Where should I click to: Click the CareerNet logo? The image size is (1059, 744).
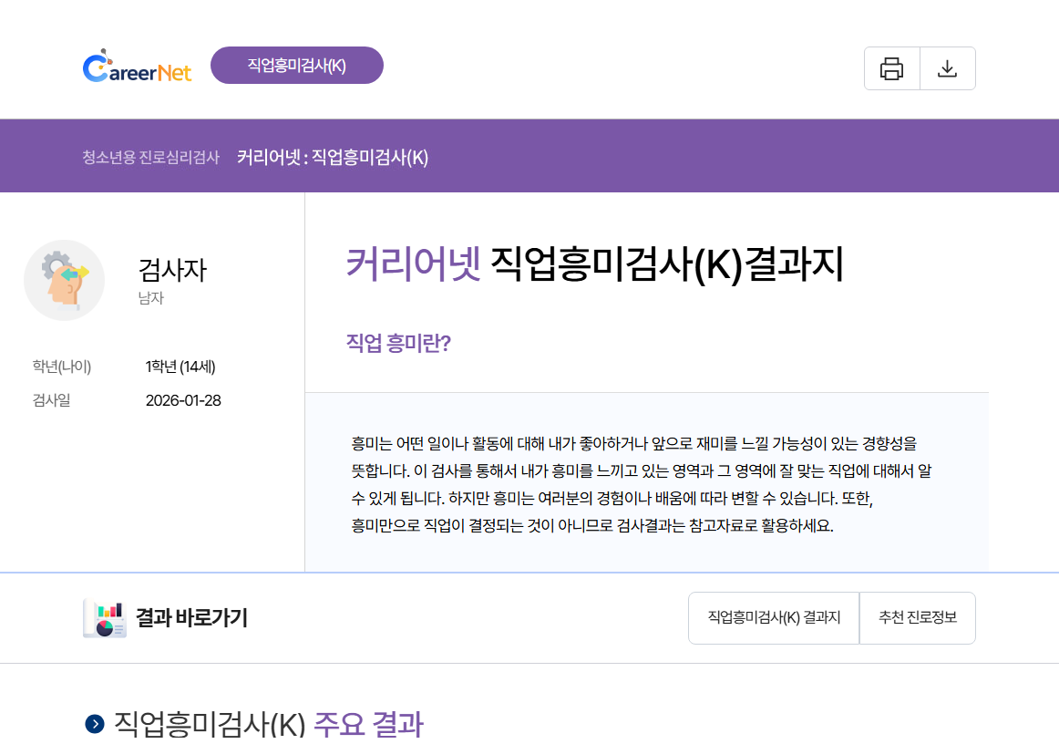tap(137, 67)
